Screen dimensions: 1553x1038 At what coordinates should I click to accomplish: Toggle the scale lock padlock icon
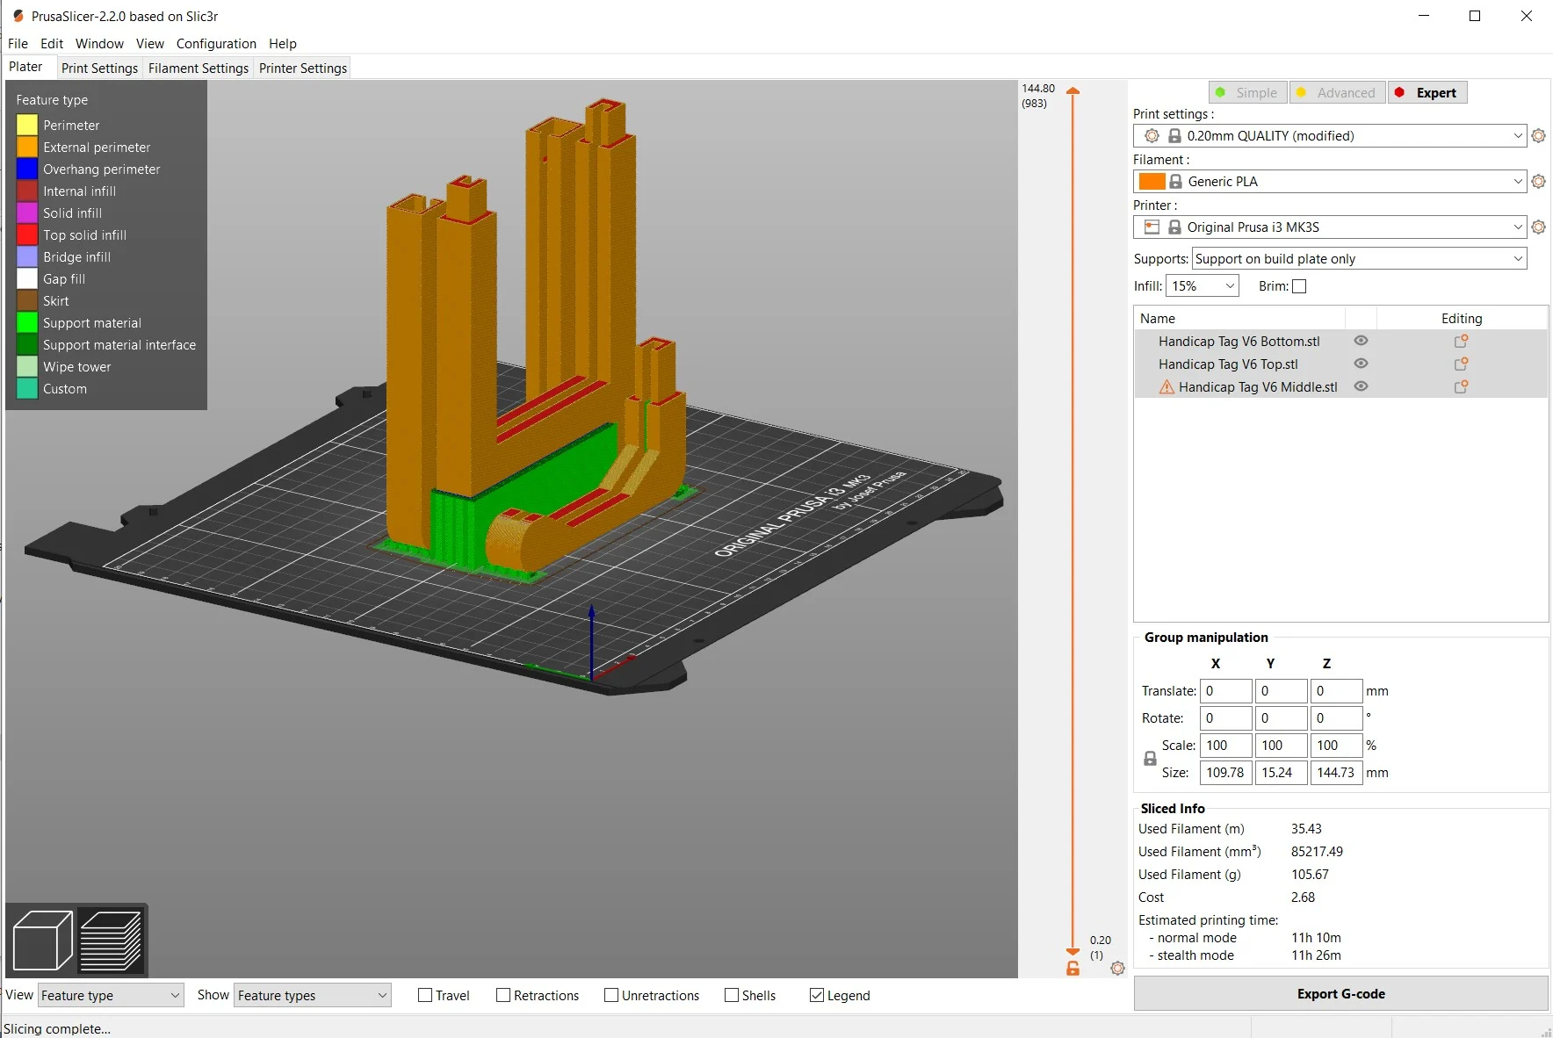[x=1150, y=759]
